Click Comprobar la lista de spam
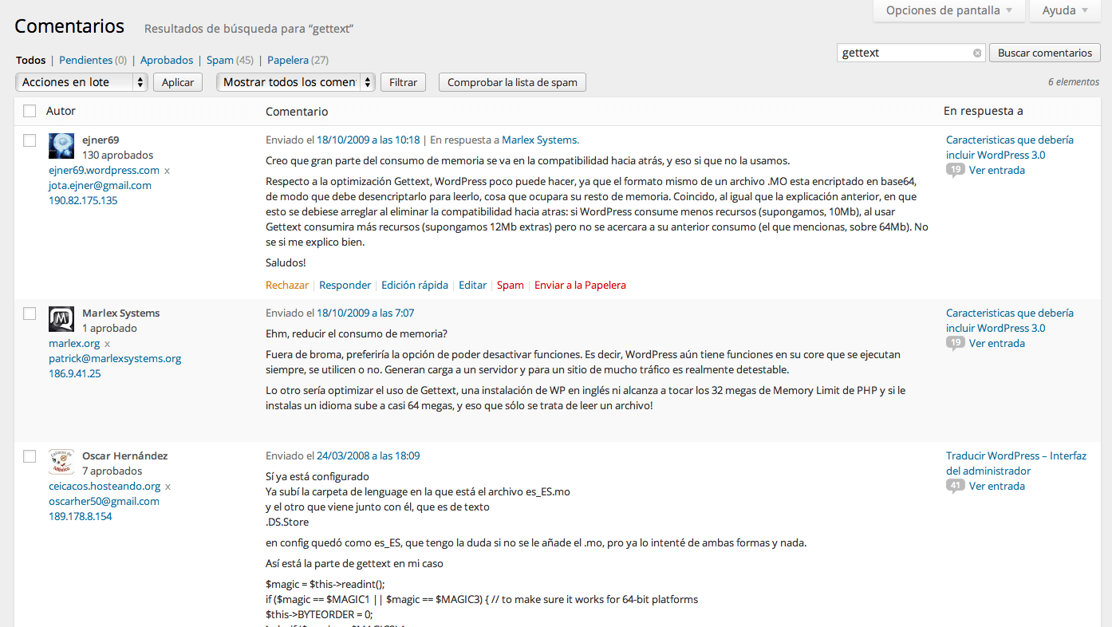1112x627 pixels. point(512,82)
